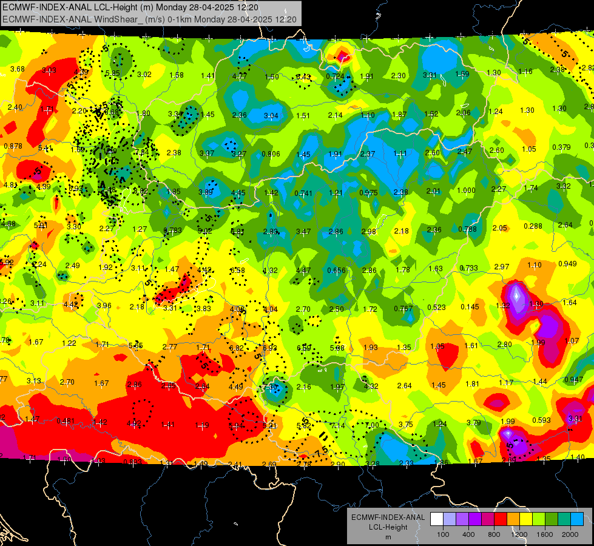Viewport: 594px width, 546px height.
Task: Click the wind shear value 6.82
Action: coord(237,348)
